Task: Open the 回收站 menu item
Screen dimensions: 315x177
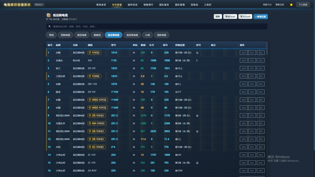Action: 194,5
